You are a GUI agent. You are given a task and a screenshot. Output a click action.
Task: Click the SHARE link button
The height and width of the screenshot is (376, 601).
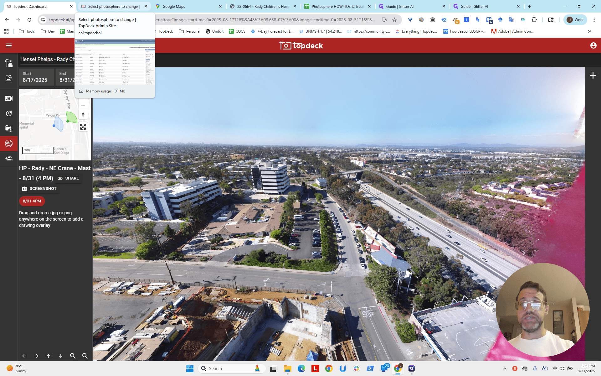pos(68,178)
